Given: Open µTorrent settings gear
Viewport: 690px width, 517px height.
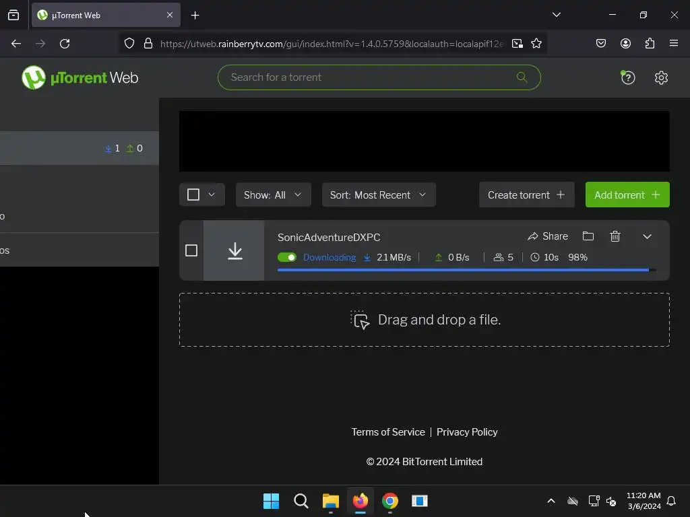Looking at the screenshot, I should tap(661, 78).
